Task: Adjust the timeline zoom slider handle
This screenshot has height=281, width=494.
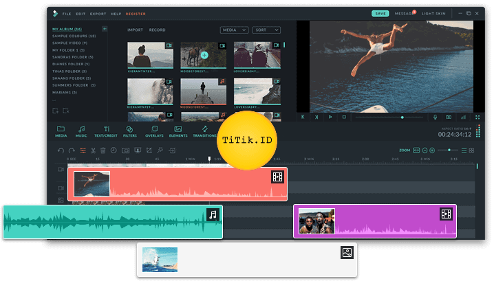Action: pos(449,150)
